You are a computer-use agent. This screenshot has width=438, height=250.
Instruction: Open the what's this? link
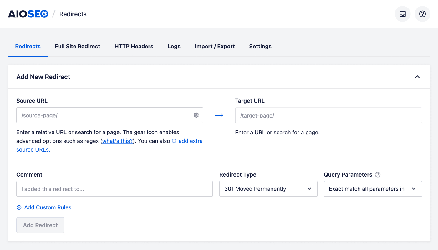[x=117, y=141]
